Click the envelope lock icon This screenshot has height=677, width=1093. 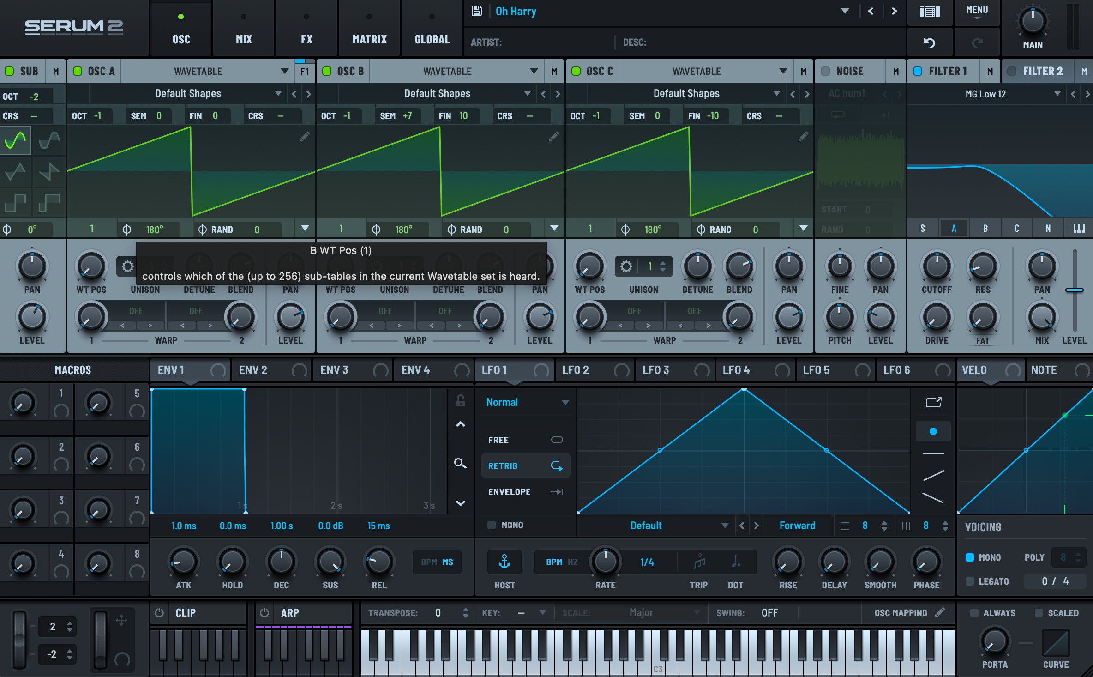point(460,400)
